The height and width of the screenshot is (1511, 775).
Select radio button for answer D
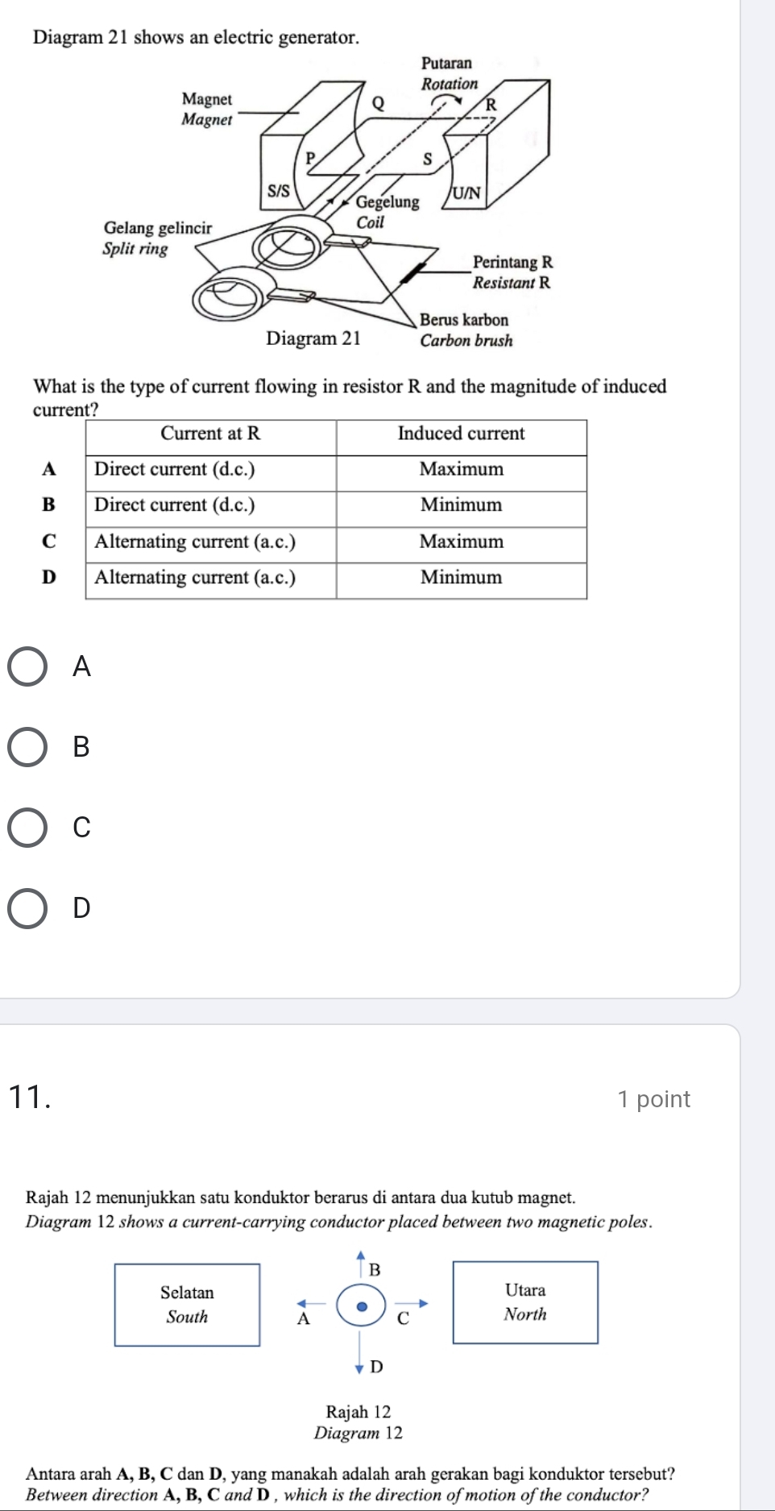pyautogui.click(x=27, y=908)
